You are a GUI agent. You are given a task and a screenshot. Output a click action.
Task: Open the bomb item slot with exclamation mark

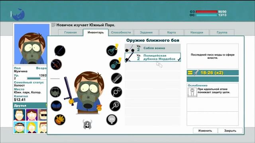[115, 64]
